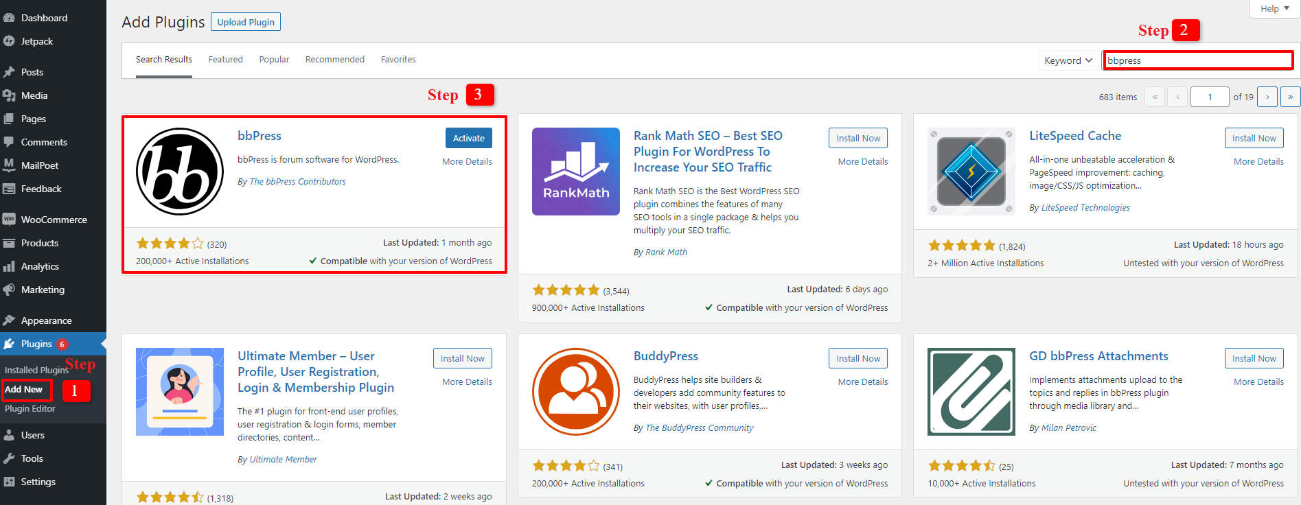Install GD bbPress Attachments plugin

(x=1254, y=358)
